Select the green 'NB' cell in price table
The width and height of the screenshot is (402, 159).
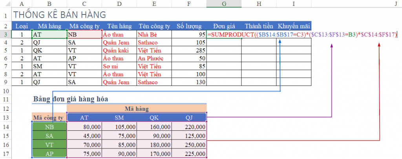49,127
